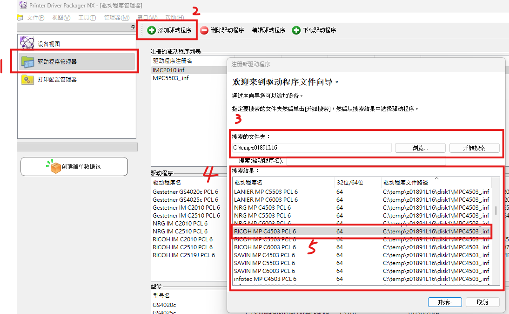This screenshot has height=314, width=509.
Task: Select infotec MP C4503 PCL 6 result row
Action: (362, 279)
